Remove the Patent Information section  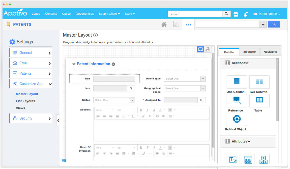[x=113, y=64]
